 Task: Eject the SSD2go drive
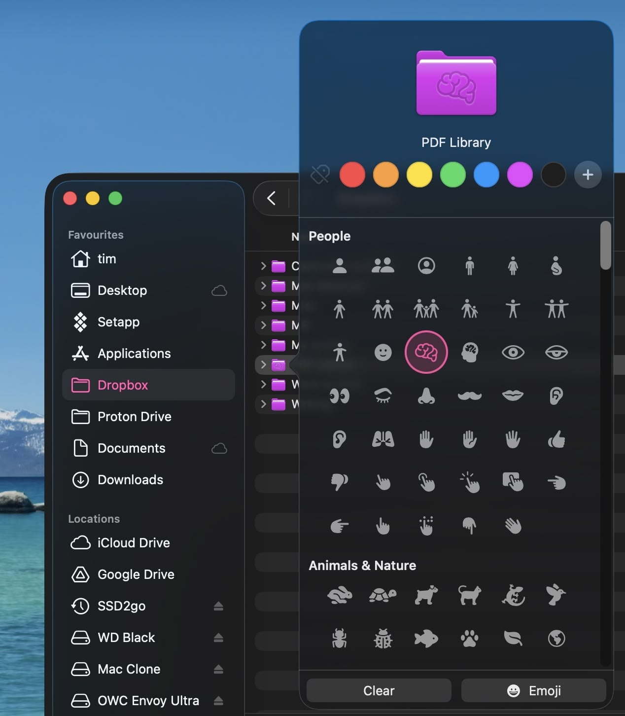(218, 606)
